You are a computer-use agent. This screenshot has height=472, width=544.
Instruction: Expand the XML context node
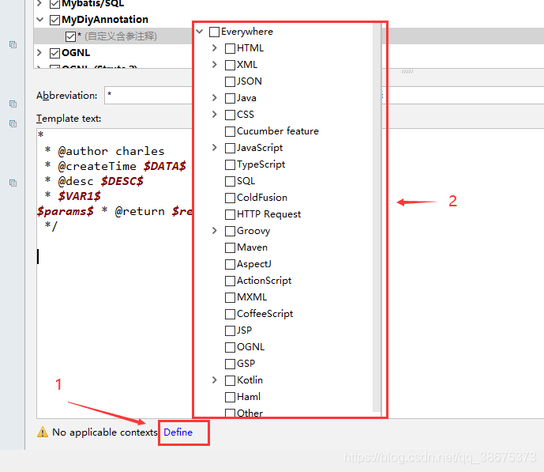(x=215, y=65)
